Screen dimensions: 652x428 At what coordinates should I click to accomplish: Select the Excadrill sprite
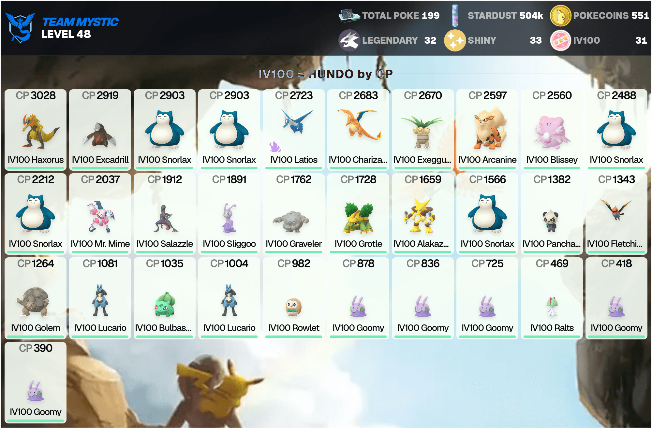[x=100, y=135]
